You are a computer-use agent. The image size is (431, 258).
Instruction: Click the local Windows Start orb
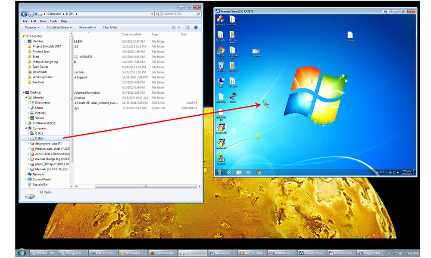[22, 253]
